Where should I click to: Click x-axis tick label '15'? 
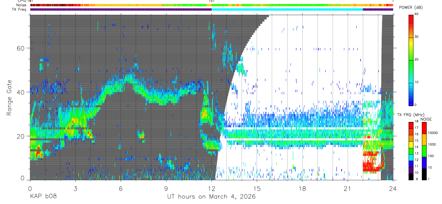[257, 189]
